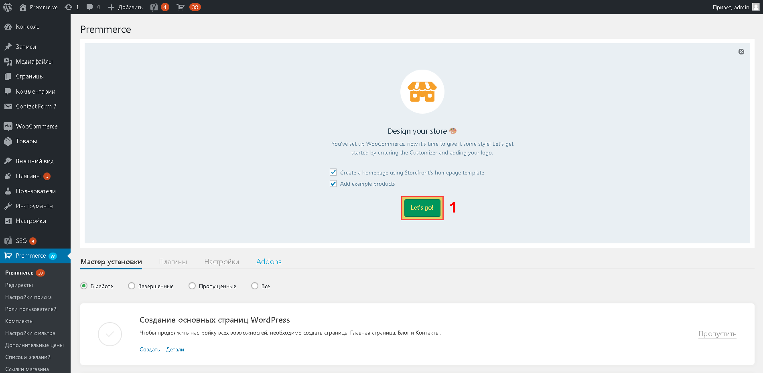Image resolution: width=763 pixels, height=373 pixels.
Task: Open Premmerce cart icon in admin bar
Action: click(x=181, y=7)
